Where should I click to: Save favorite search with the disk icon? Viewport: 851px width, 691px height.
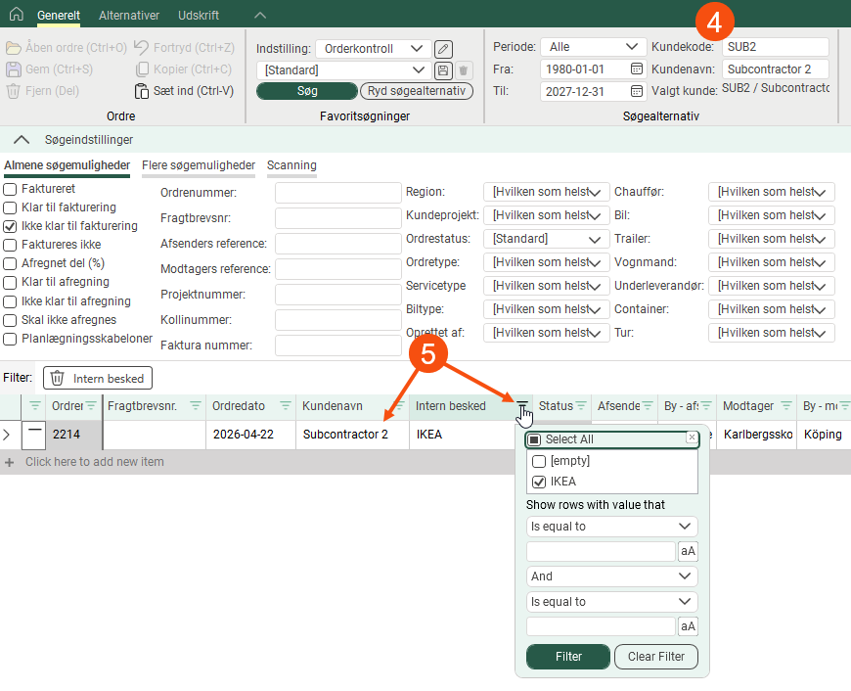(443, 70)
